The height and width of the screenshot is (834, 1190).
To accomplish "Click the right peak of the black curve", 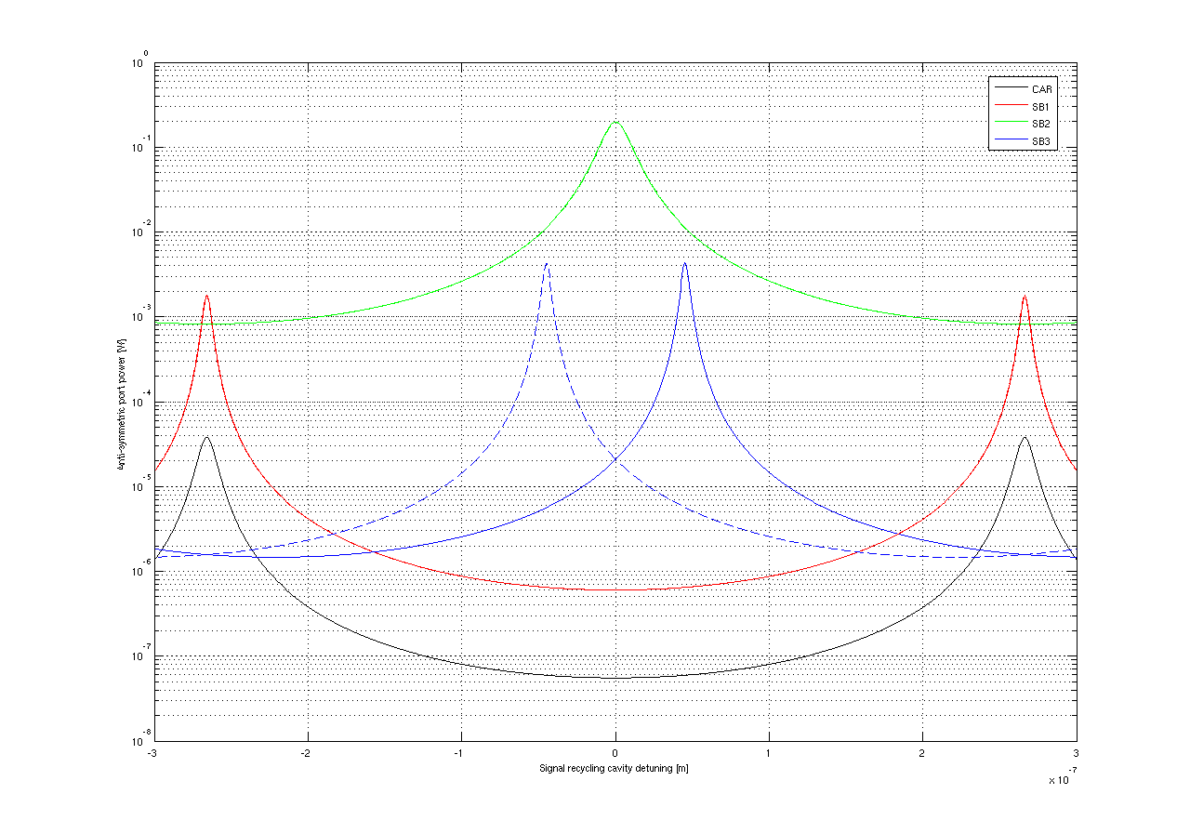I will coord(1025,437).
